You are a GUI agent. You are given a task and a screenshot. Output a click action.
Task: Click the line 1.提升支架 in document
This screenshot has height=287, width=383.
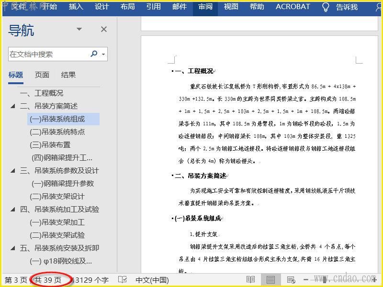pyautogui.click(x=204, y=234)
